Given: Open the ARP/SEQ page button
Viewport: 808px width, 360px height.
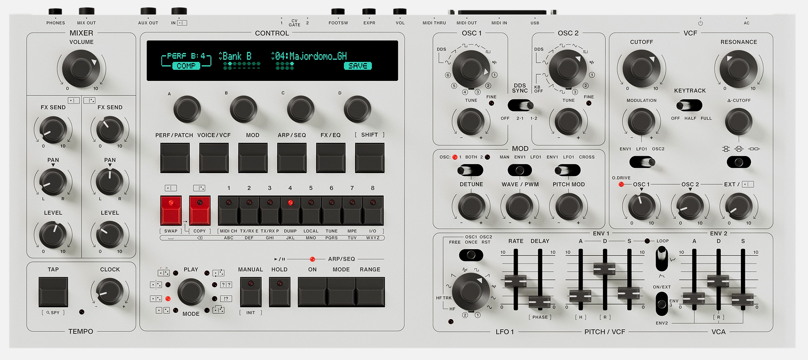Looking at the screenshot, I should (292, 158).
